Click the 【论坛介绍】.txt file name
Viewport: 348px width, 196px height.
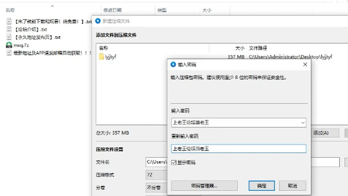click(x=30, y=29)
